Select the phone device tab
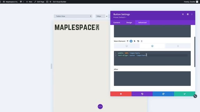Viewport: 200px width, 112px height. coord(178,46)
